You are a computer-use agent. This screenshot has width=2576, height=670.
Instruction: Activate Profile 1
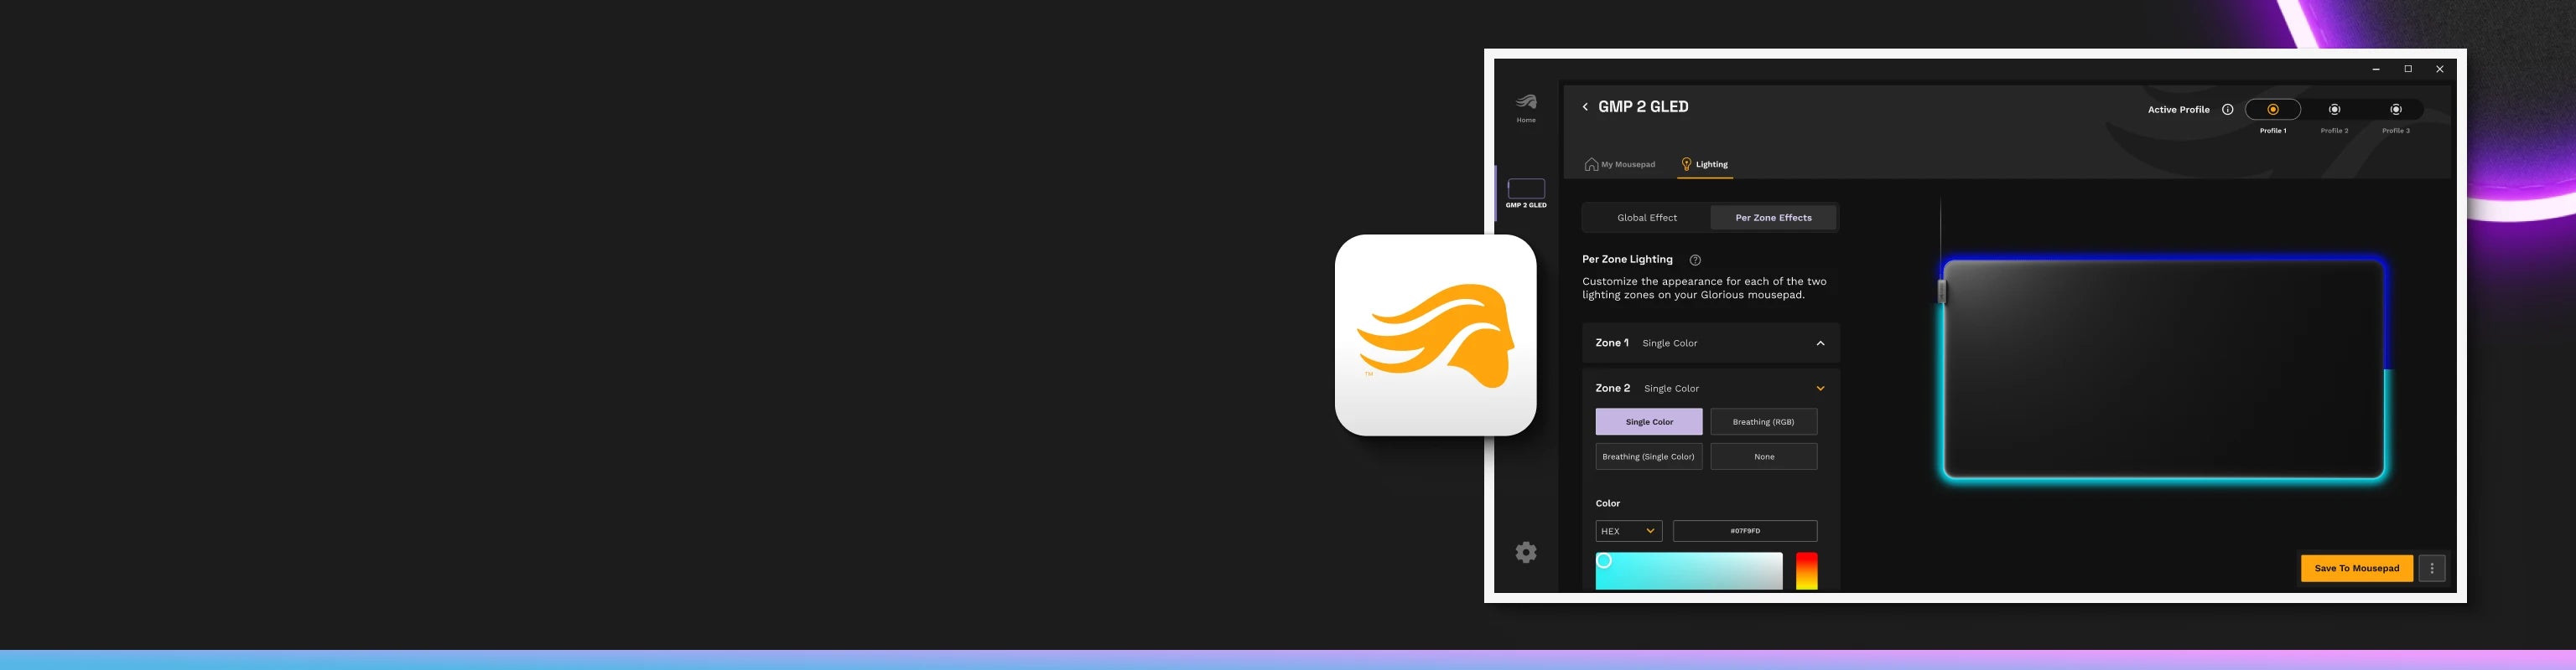2272,110
